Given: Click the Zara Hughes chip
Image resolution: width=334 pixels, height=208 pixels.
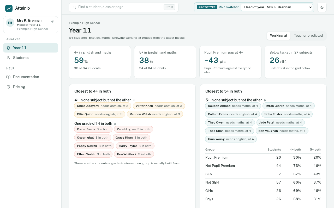Looking at the screenshot, I should (134, 129).
